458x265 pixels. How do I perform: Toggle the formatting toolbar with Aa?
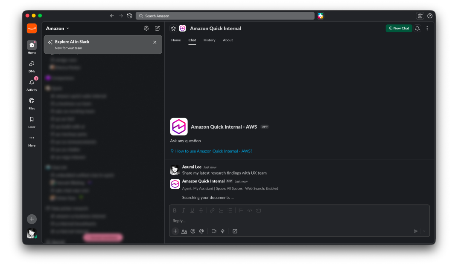tap(184, 231)
